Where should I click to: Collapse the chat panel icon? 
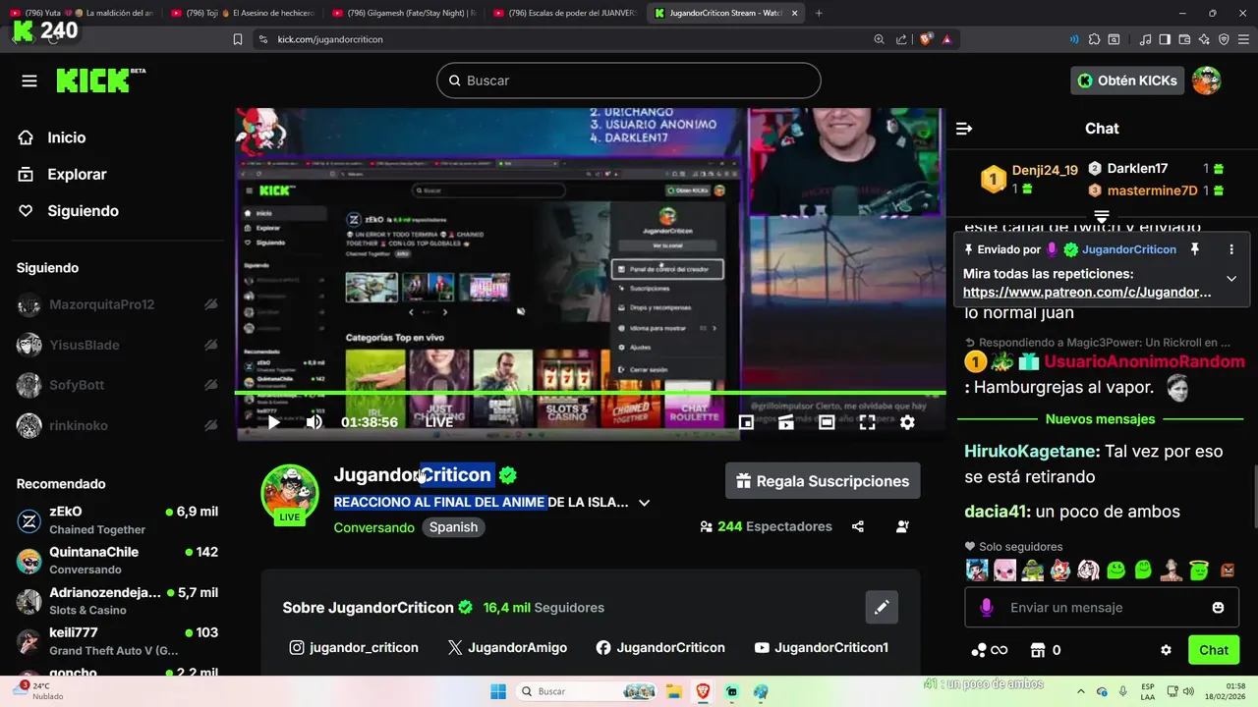tap(964, 129)
